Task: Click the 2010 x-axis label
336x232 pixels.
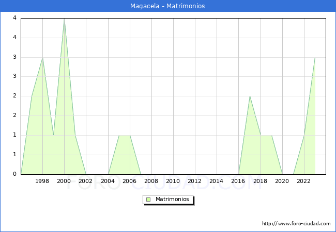Action: 173,181
